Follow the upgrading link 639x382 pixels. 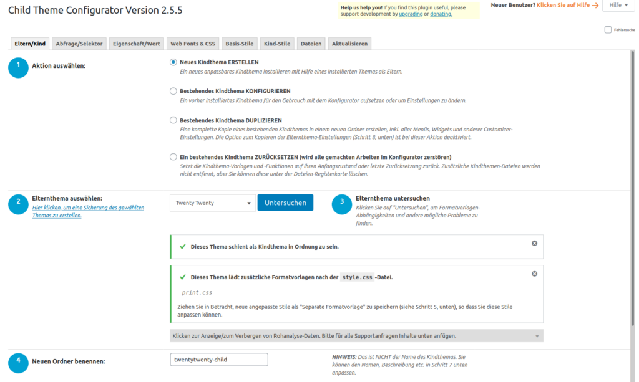(411, 14)
